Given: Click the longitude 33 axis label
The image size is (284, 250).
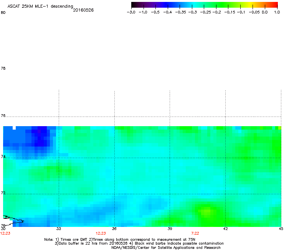Looking at the screenshot, I should point(58,229).
